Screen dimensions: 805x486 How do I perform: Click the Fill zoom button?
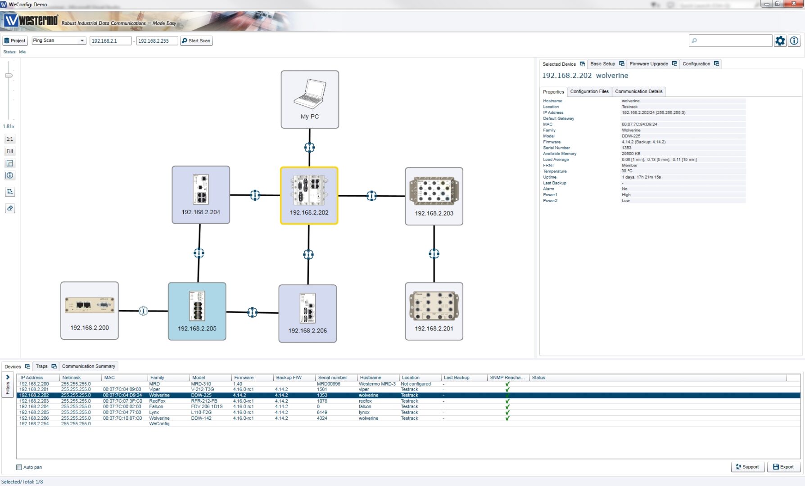(x=9, y=151)
